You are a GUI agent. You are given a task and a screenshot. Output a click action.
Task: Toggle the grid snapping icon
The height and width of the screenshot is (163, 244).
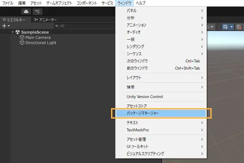[239, 27]
